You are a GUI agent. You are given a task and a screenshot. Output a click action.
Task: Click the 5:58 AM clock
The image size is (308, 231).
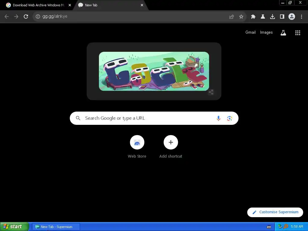(x=297, y=227)
